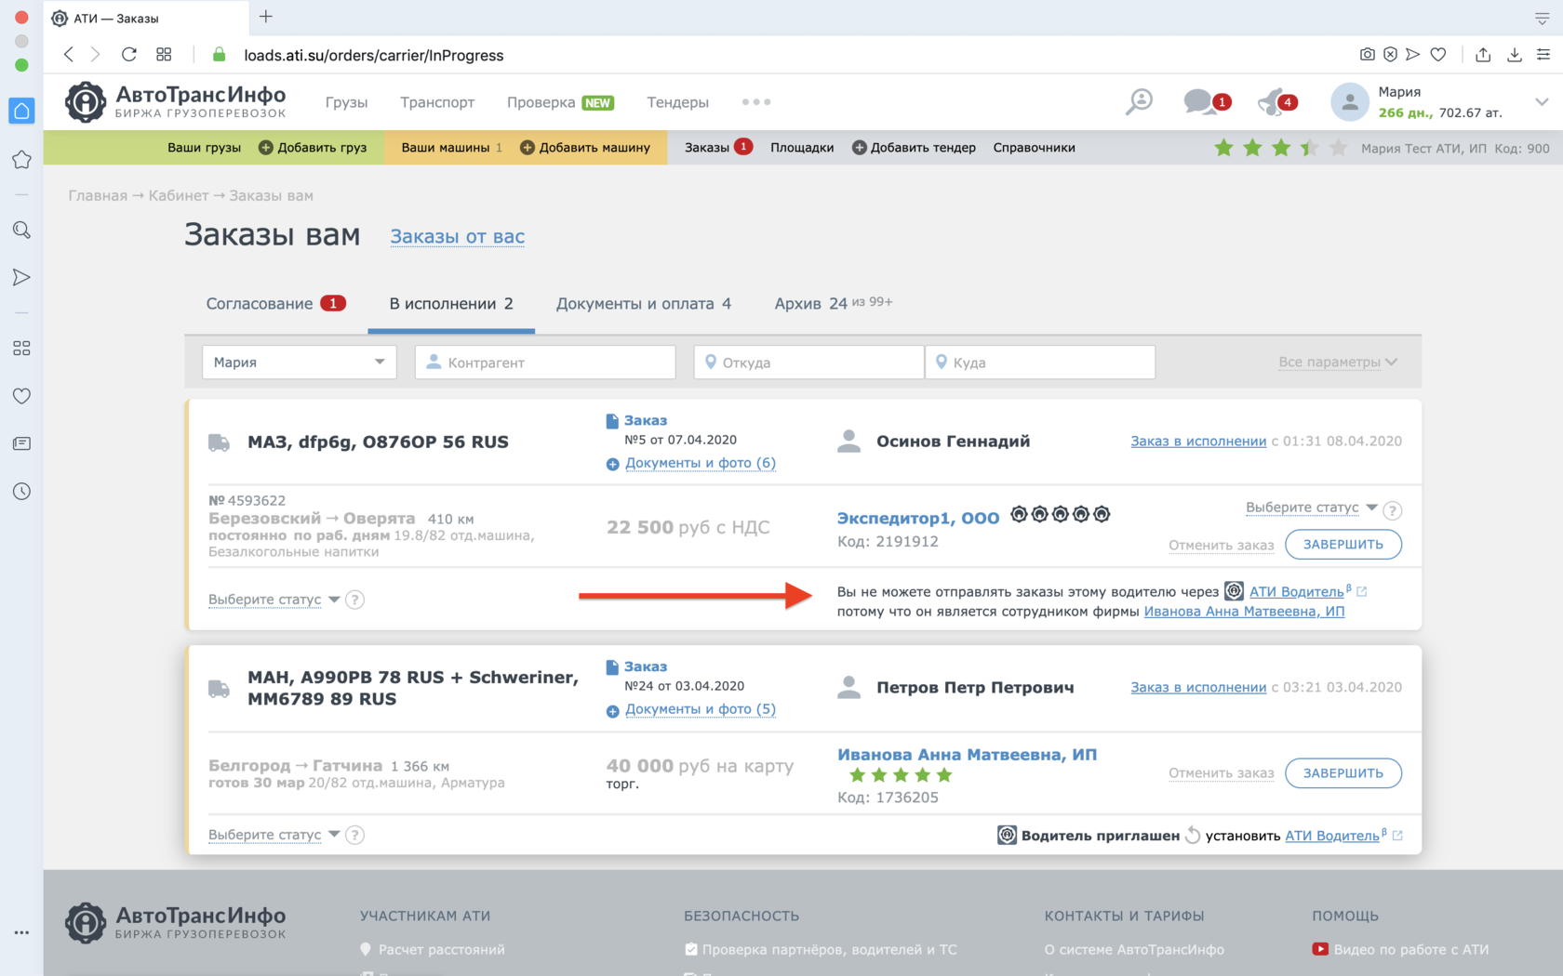
Task: Click the browser share icon
Action: (x=1483, y=55)
